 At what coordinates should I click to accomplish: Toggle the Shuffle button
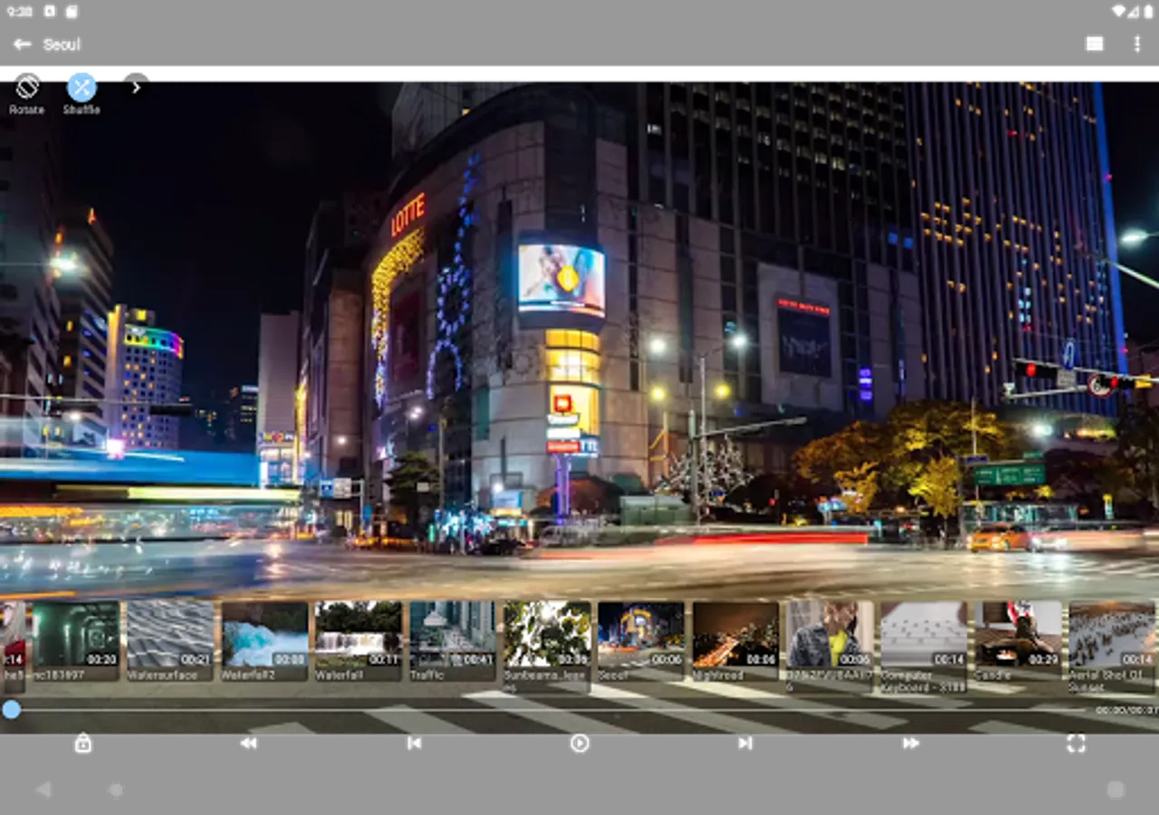tap(81, 87)
